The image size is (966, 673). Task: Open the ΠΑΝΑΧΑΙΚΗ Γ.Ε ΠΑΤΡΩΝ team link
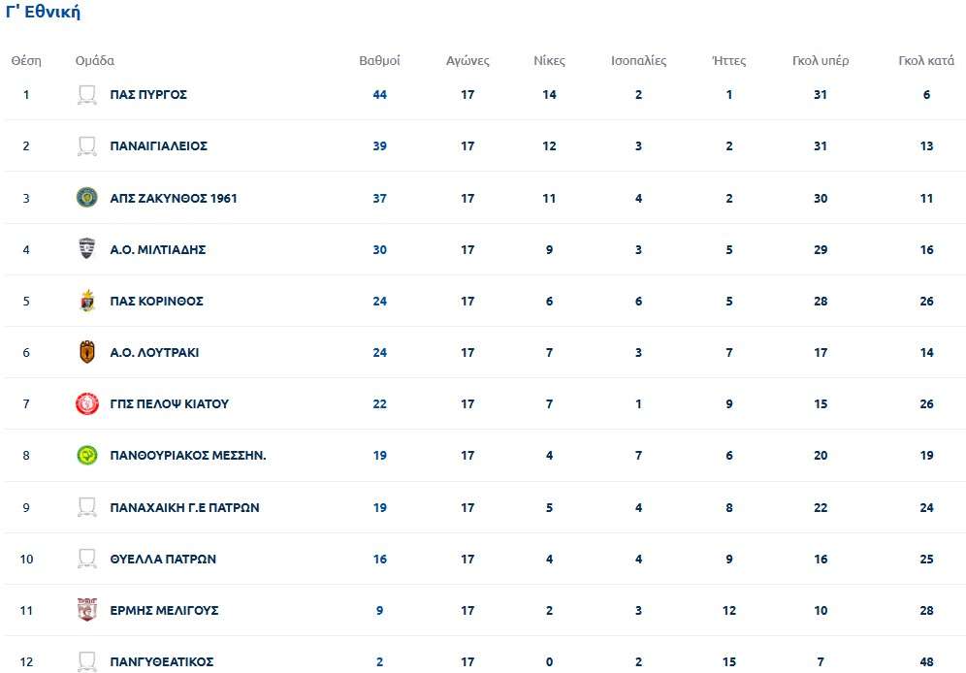pyautogui.click(x=184, y=507)
